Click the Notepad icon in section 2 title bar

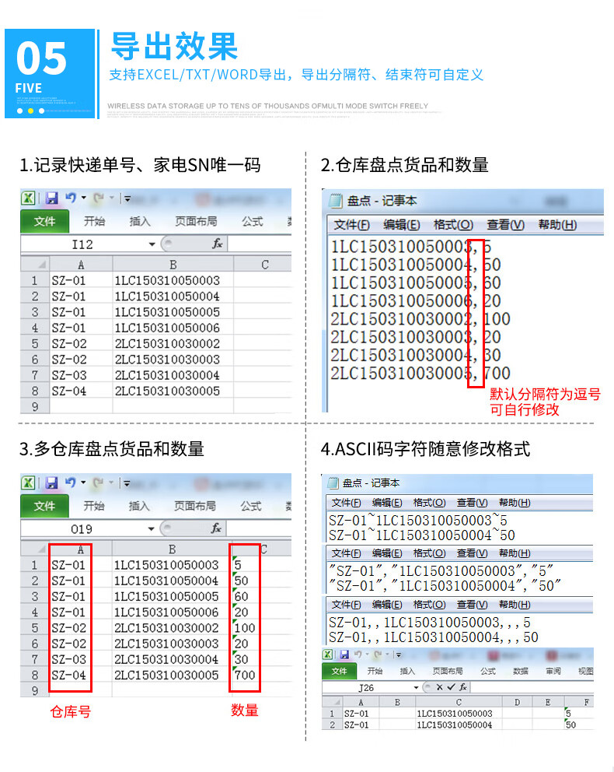(x=336, y=201)
